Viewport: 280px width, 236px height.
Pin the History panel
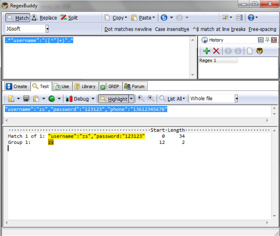click(x=267, y=40)
